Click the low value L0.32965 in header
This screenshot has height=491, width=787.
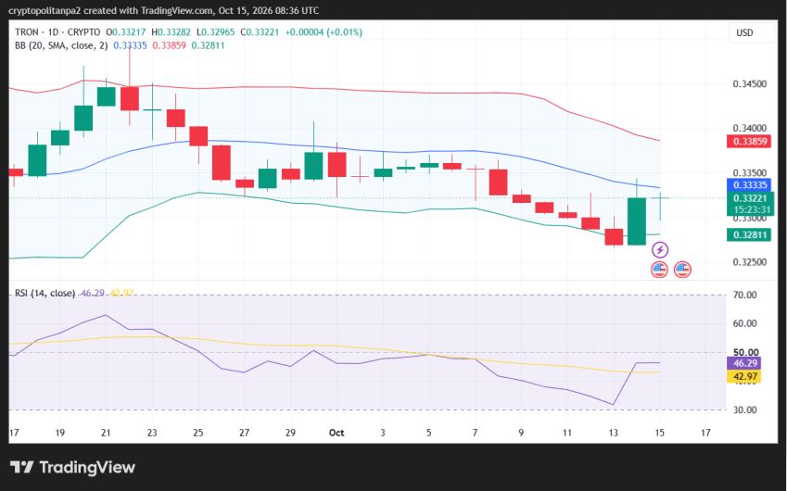coord(215,32)
